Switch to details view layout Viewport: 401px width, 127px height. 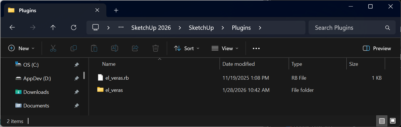tap(382, 121)
